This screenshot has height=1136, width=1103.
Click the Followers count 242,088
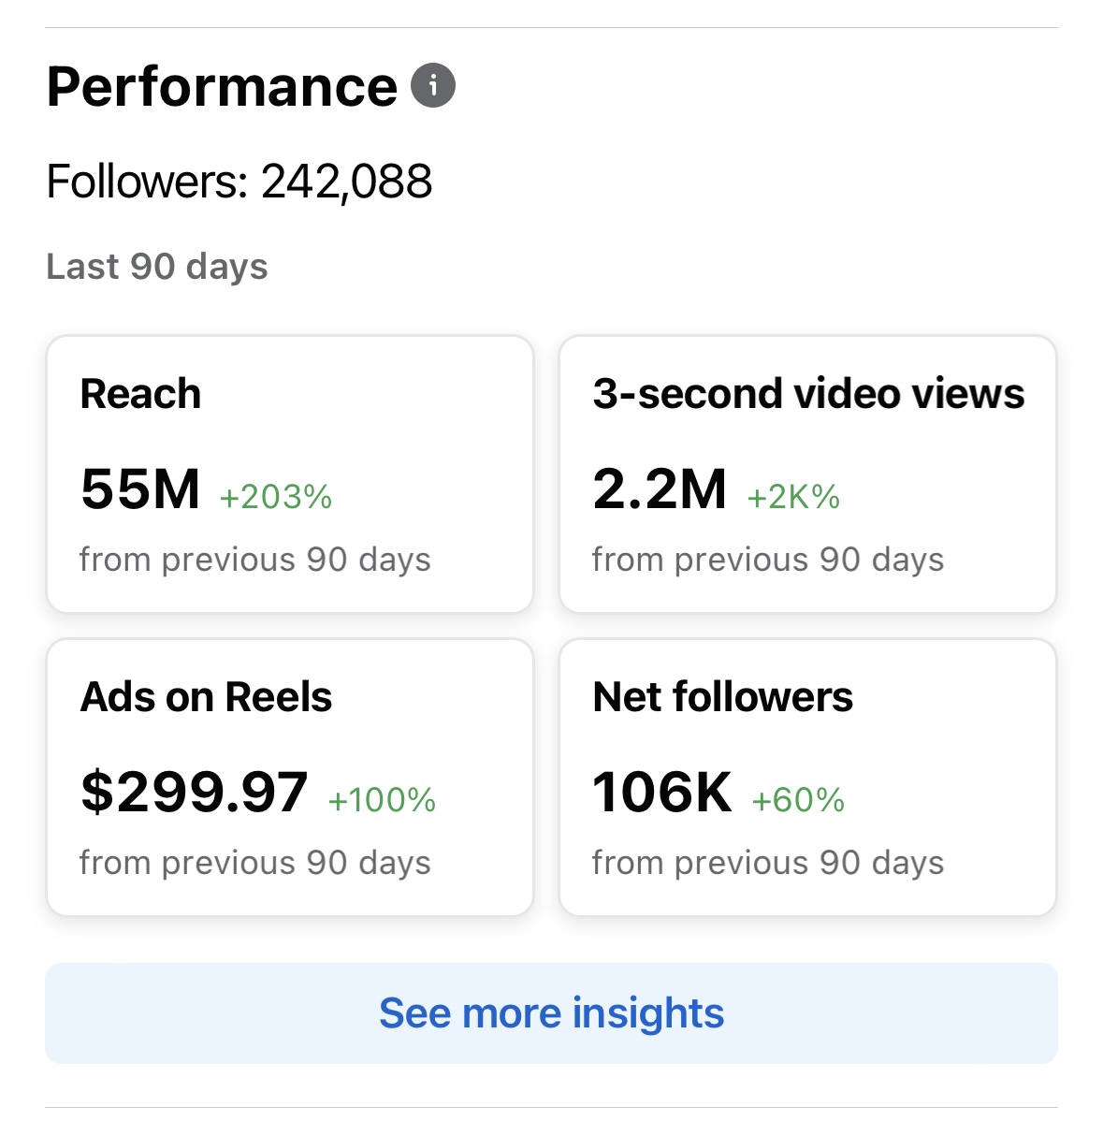(239, 182)
